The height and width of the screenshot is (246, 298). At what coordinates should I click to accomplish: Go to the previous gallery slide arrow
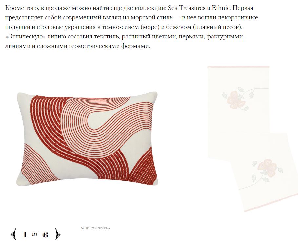13,234
